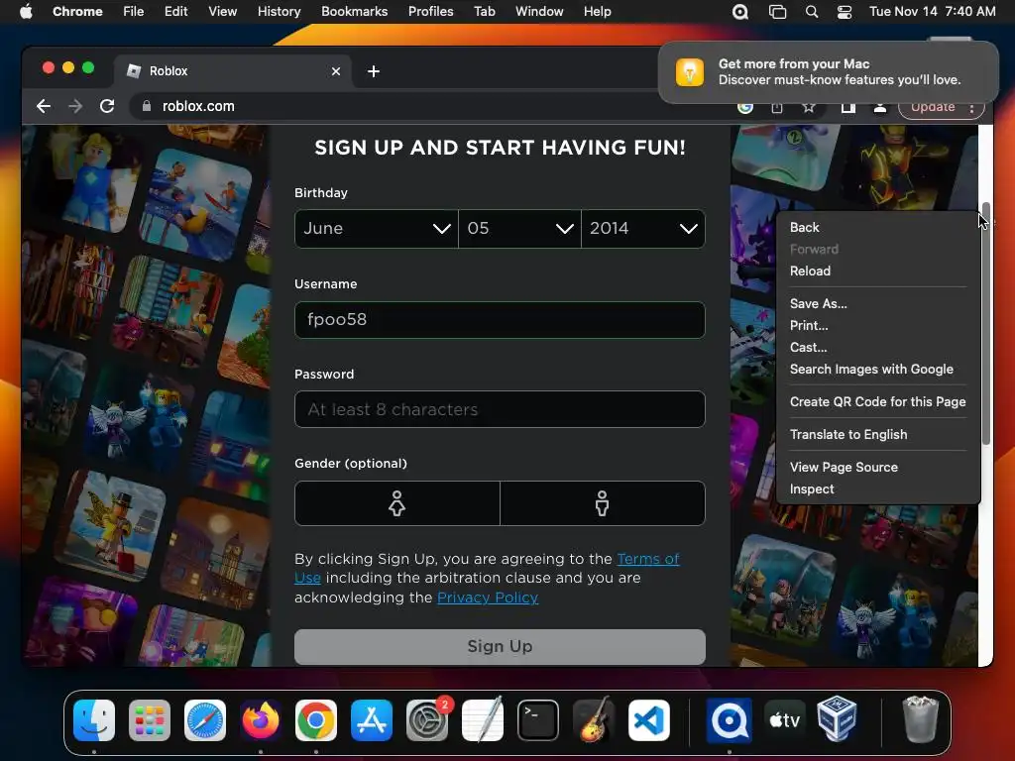Open Chrome's three-dot menu
Viewport: 1015px width, 761px height.
pos(971,108)
